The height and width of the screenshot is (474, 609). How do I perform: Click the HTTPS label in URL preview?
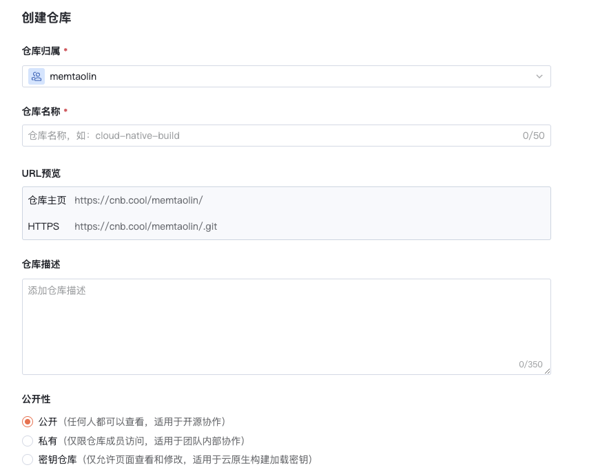(x=43, y=226)
